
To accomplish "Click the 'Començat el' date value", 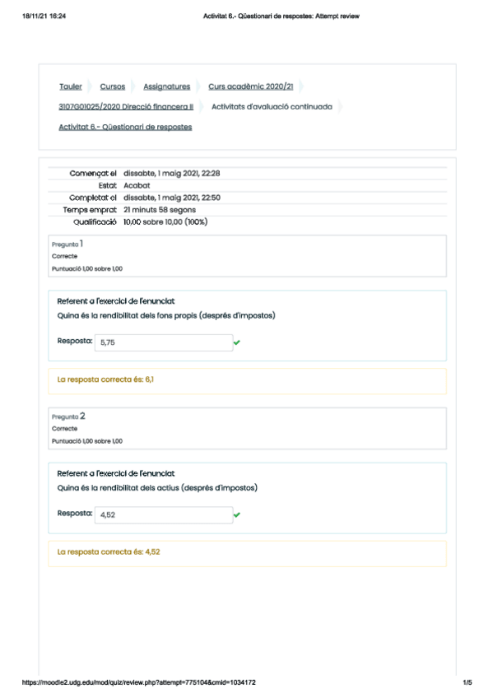I will 172,173.
